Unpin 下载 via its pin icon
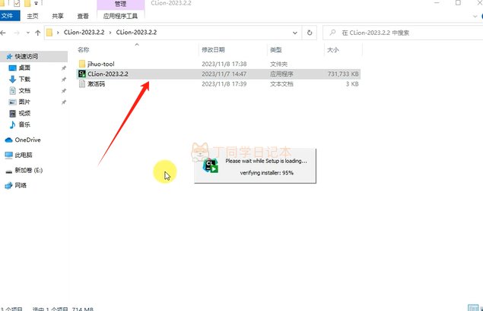This screenshot has width=483, height=311. point(64,80)
